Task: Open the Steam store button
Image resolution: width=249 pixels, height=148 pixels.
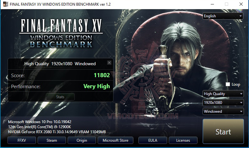Action: click(x=52, y=140)
